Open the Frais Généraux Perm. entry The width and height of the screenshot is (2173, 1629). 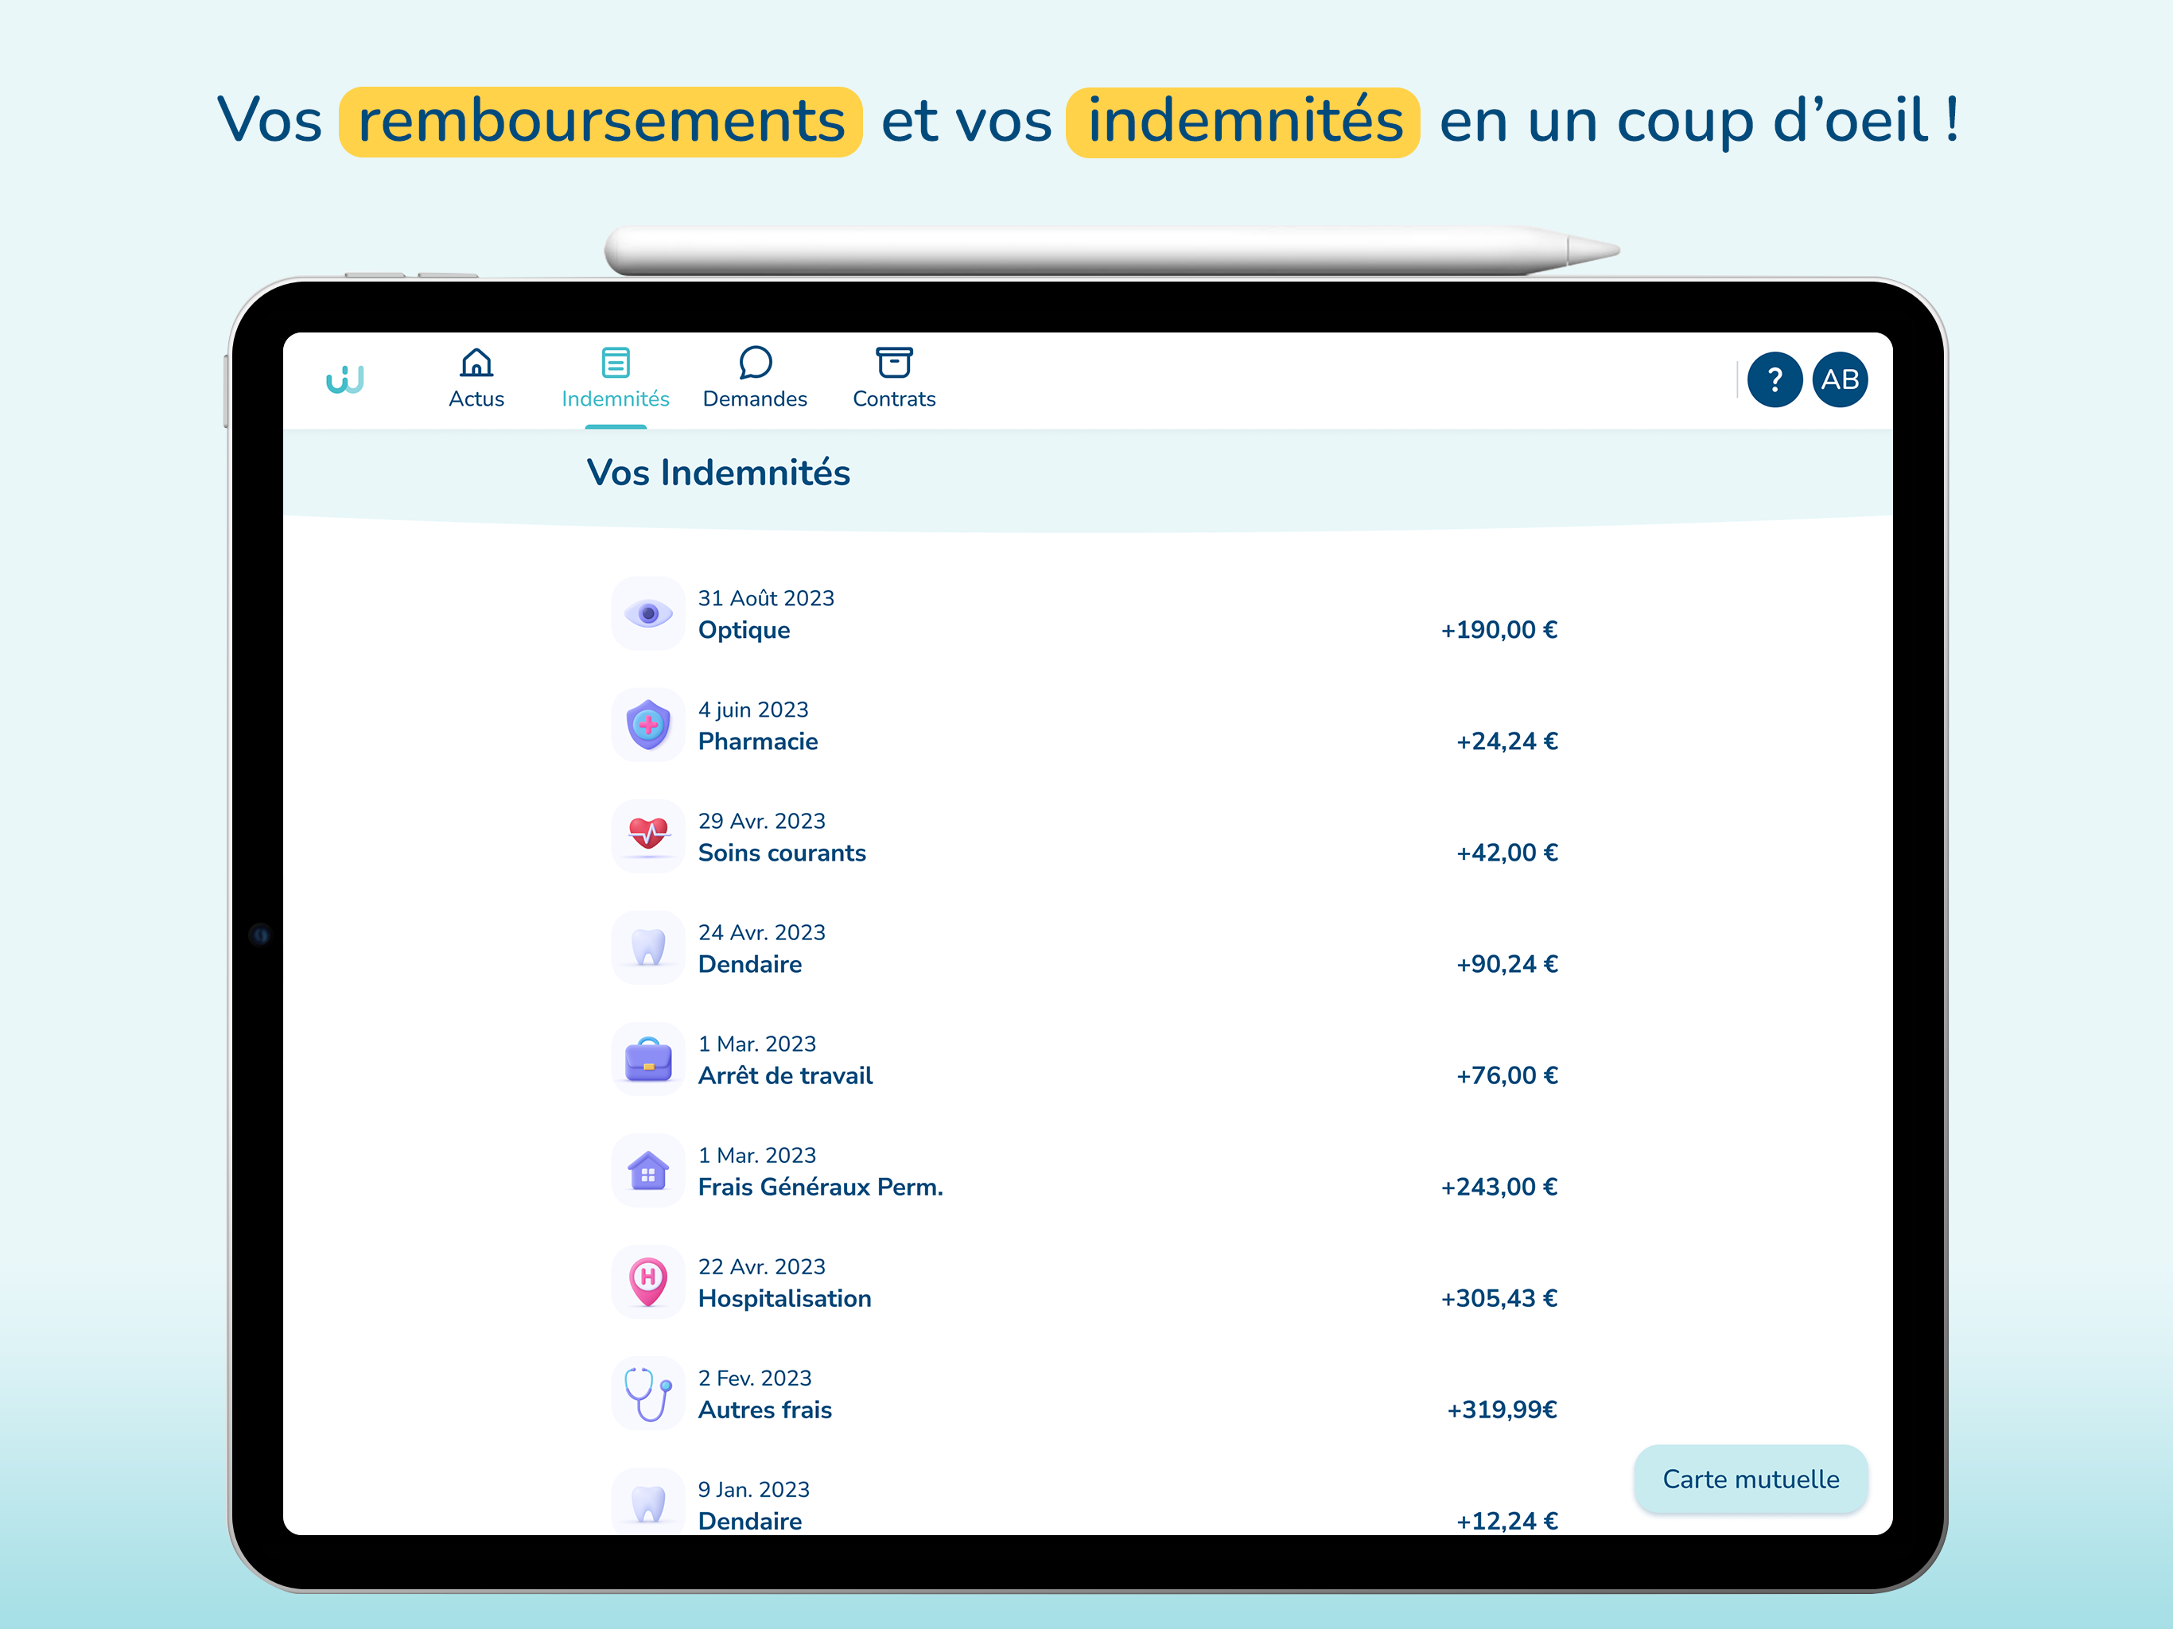tap(1085, 1170)
